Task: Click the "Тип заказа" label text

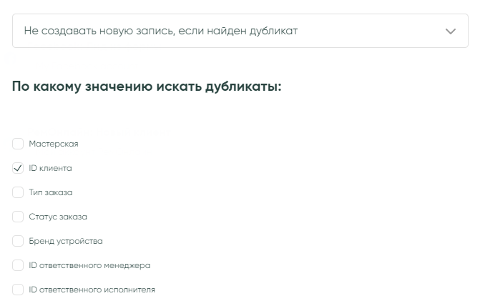Action: 51,192
